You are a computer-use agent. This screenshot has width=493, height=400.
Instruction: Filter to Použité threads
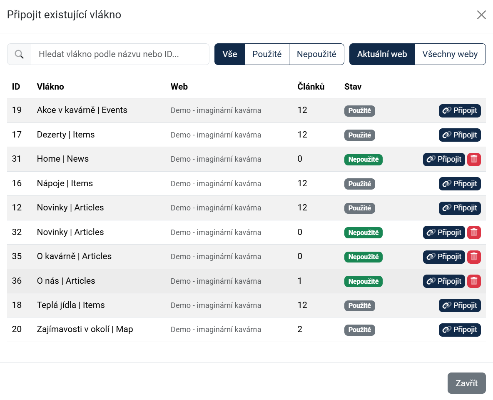(267, 54)
